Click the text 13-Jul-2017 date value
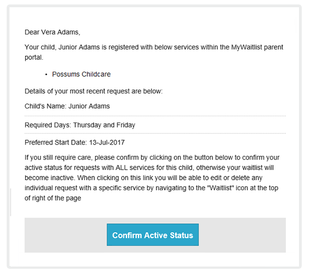The image size is (309, 276). [107, 142]
